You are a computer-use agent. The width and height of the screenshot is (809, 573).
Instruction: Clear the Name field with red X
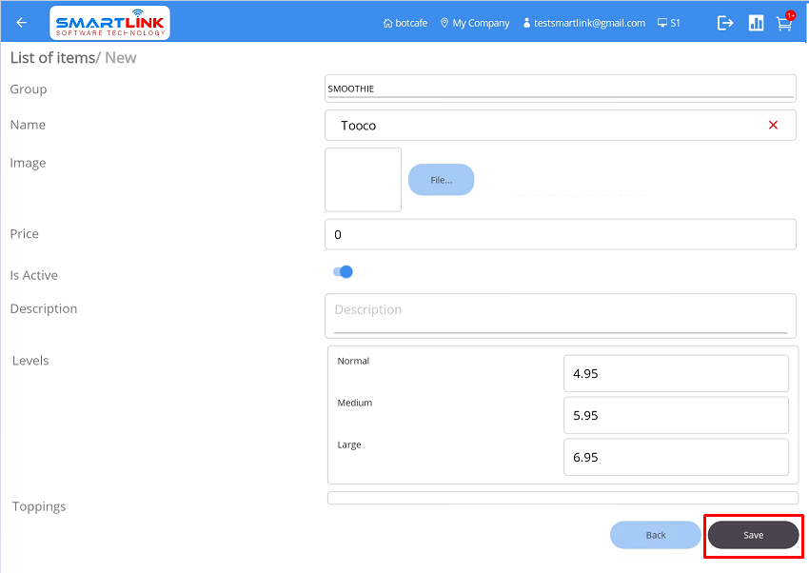[773, 126]
